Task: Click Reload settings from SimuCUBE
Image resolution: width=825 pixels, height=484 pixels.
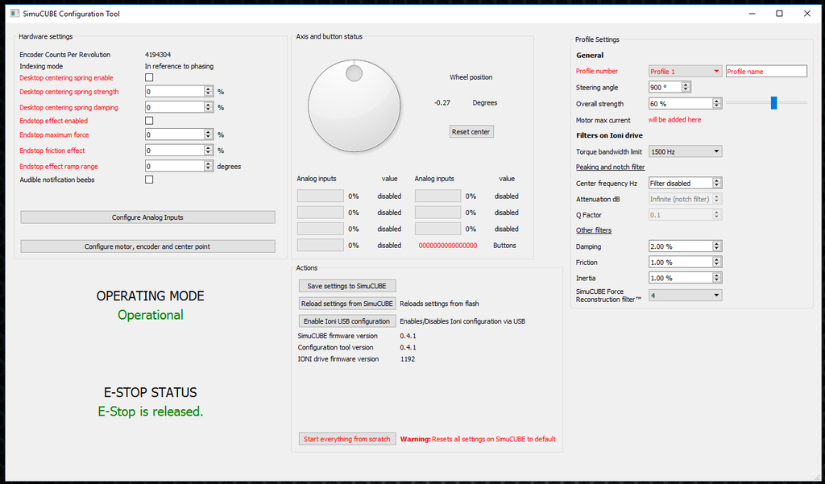Action: click(x=347, y=304)
